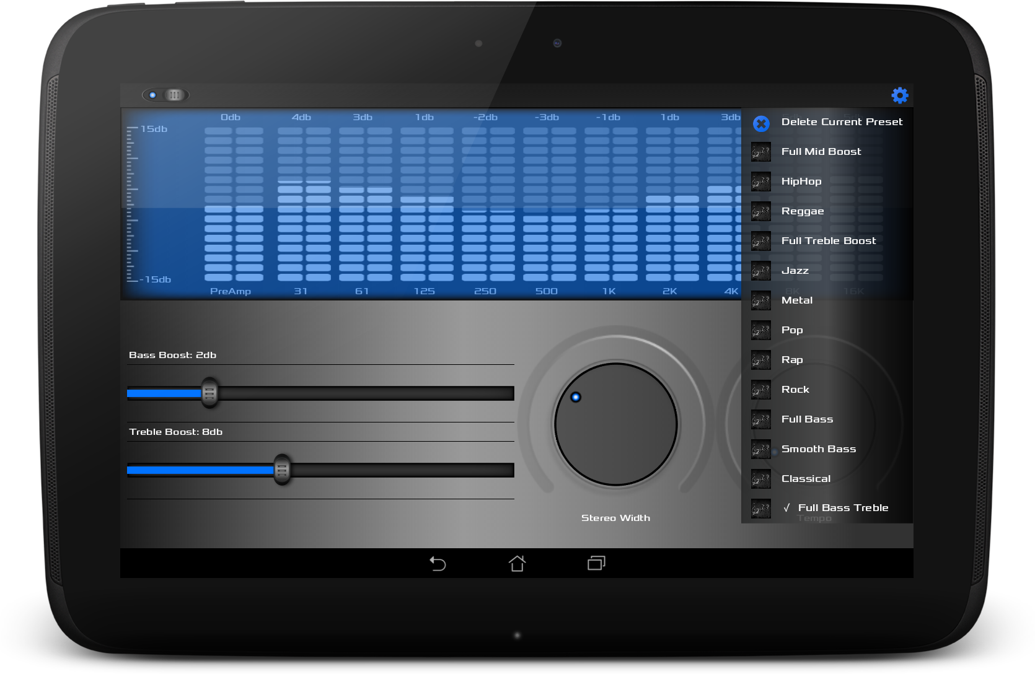Toggle the equalizer power switch

(165, 95)
